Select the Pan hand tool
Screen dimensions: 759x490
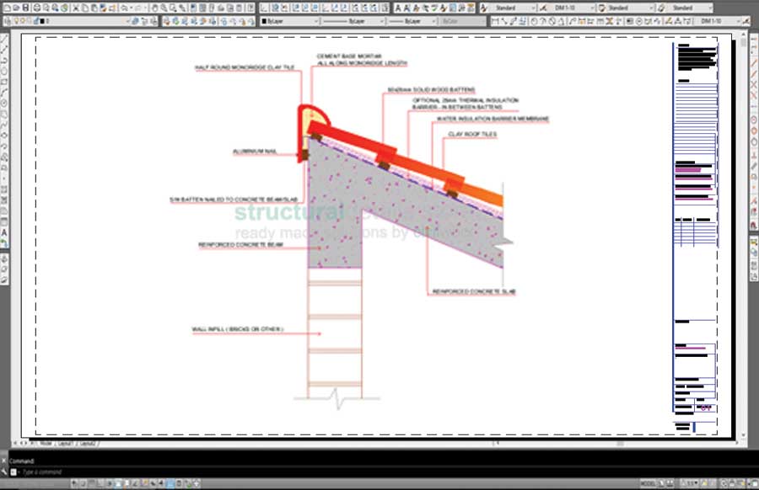154,8
